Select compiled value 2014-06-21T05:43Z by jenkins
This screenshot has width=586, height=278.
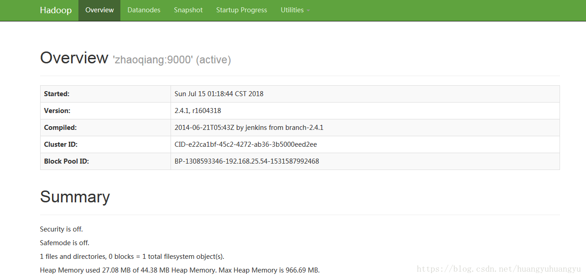249,128
